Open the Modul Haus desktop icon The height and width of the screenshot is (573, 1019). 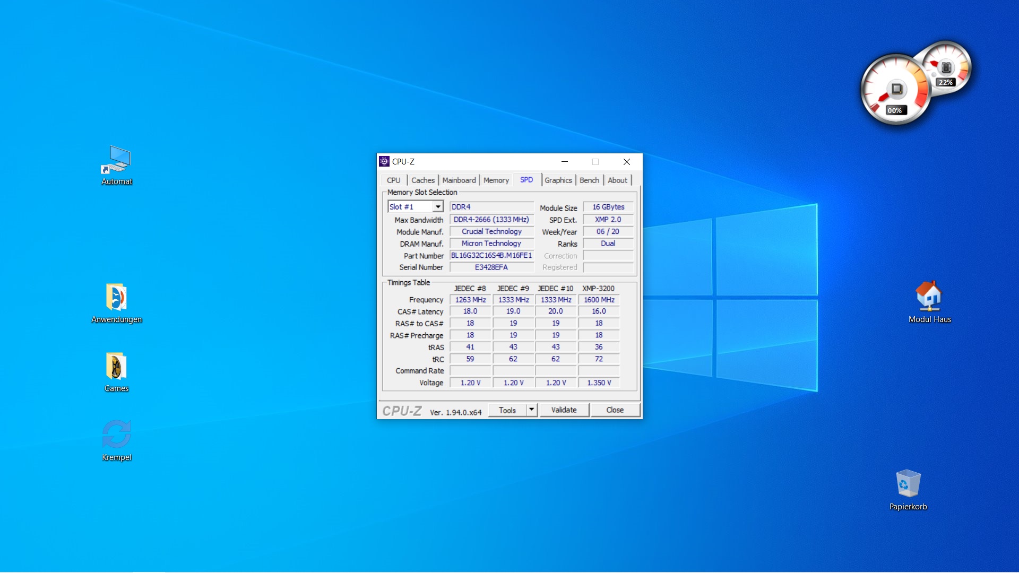[929, 296]
